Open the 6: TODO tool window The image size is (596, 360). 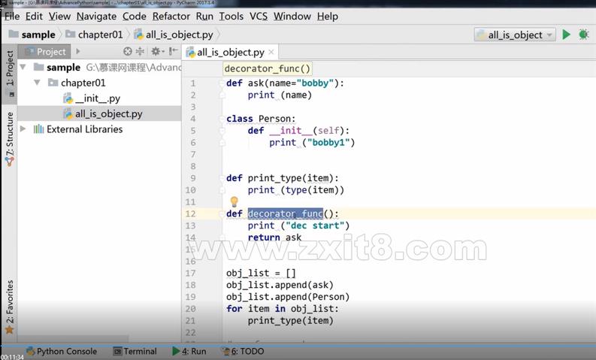click(243, 351)
